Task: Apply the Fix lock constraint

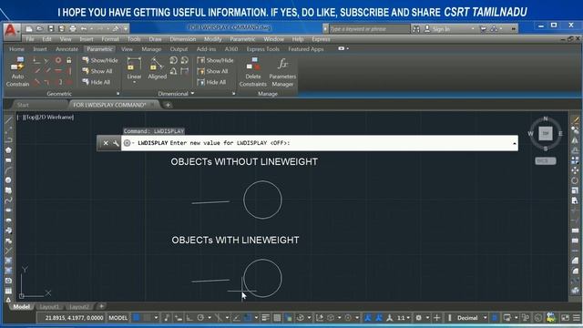Action: [69, 60]
